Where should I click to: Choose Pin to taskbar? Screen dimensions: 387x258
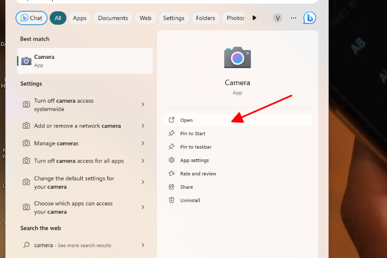click(x=237, y=147)
